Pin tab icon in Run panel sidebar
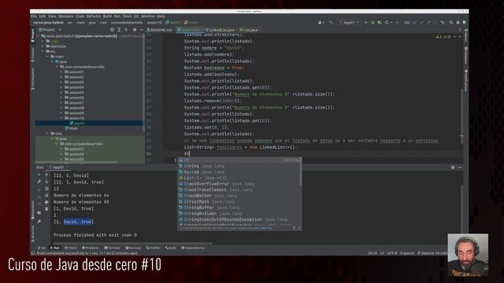The width and height of the screenshot is (504, 283). point(39,222)
